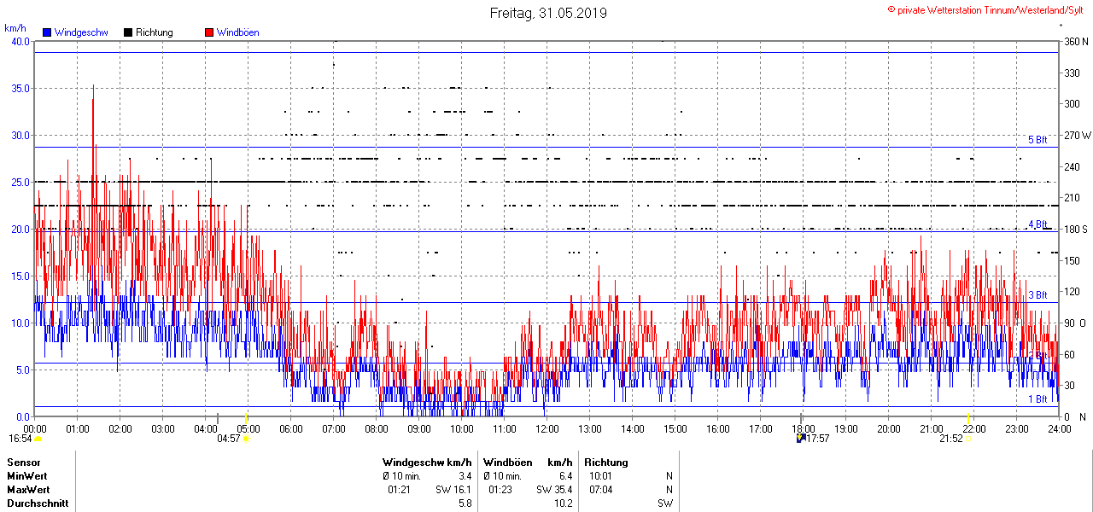
Task: Click the yellow sun marker beside 04:57
Action: click(247, 439)
